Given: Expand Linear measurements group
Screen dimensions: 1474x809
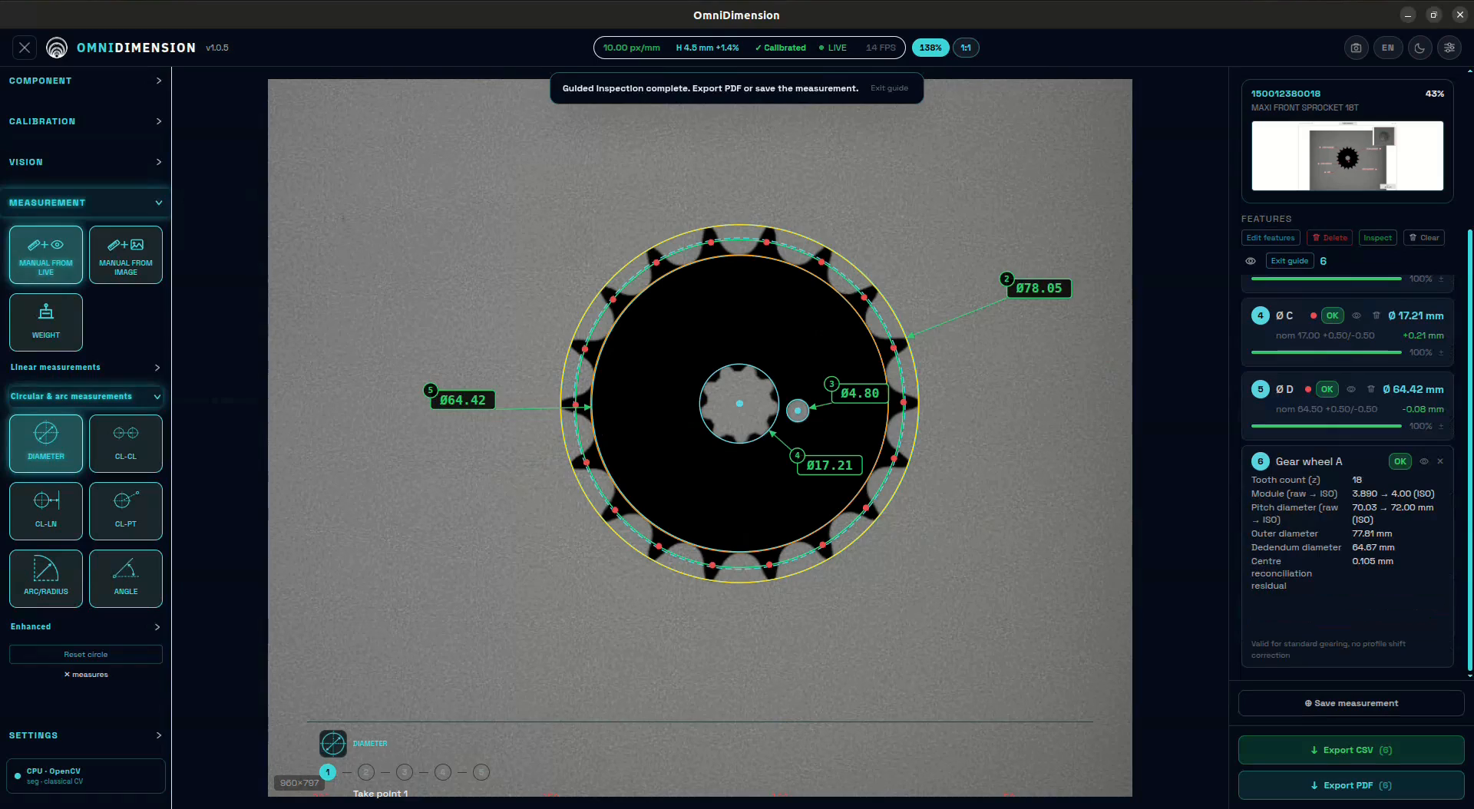Looking at the screenshot, I should click(85, 368).
